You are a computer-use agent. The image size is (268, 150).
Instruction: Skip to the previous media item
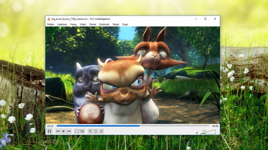pyautogui.click(x=58, y=131)
